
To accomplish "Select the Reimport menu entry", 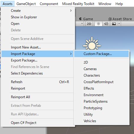I will pos(37,88).
